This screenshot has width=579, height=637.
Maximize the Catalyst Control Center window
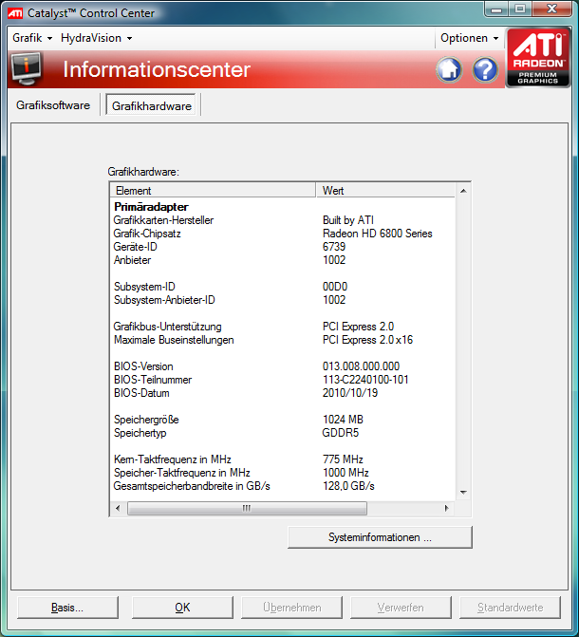click(x=520, y=9)
